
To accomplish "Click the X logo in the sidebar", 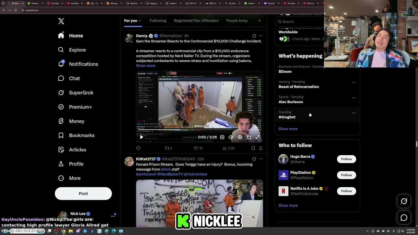I will coord(61,21).
